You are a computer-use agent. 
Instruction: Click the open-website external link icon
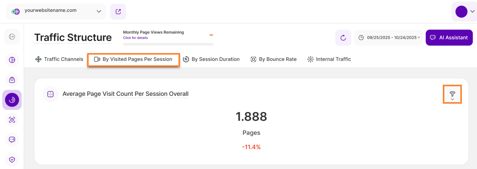pos(118,11)
